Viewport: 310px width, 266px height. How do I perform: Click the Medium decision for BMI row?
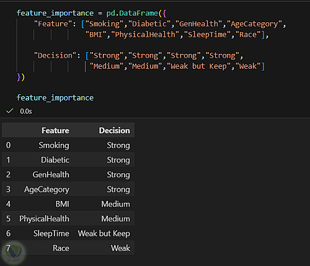[x=115, y=204]
